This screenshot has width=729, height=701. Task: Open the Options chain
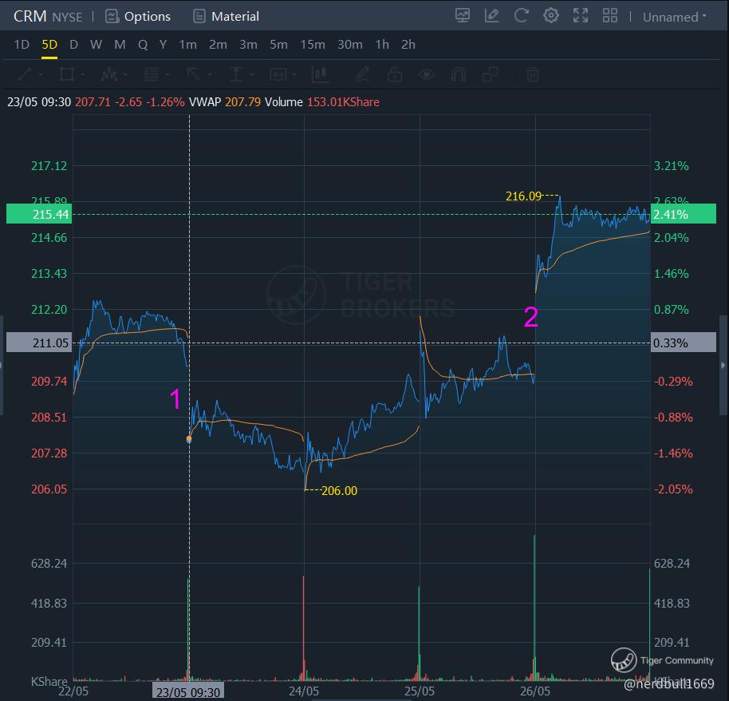(138, 16)
